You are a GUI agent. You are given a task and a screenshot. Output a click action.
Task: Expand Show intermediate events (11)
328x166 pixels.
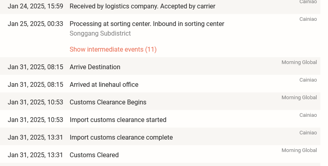[x=113, y=50]
